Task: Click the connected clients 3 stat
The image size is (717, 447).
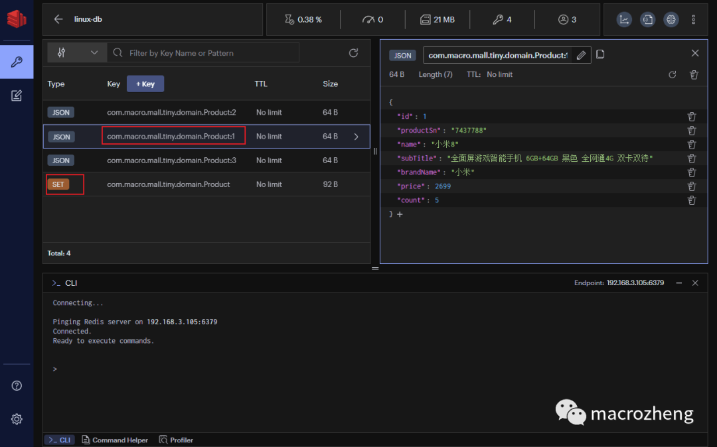Action: click(567, 20)
